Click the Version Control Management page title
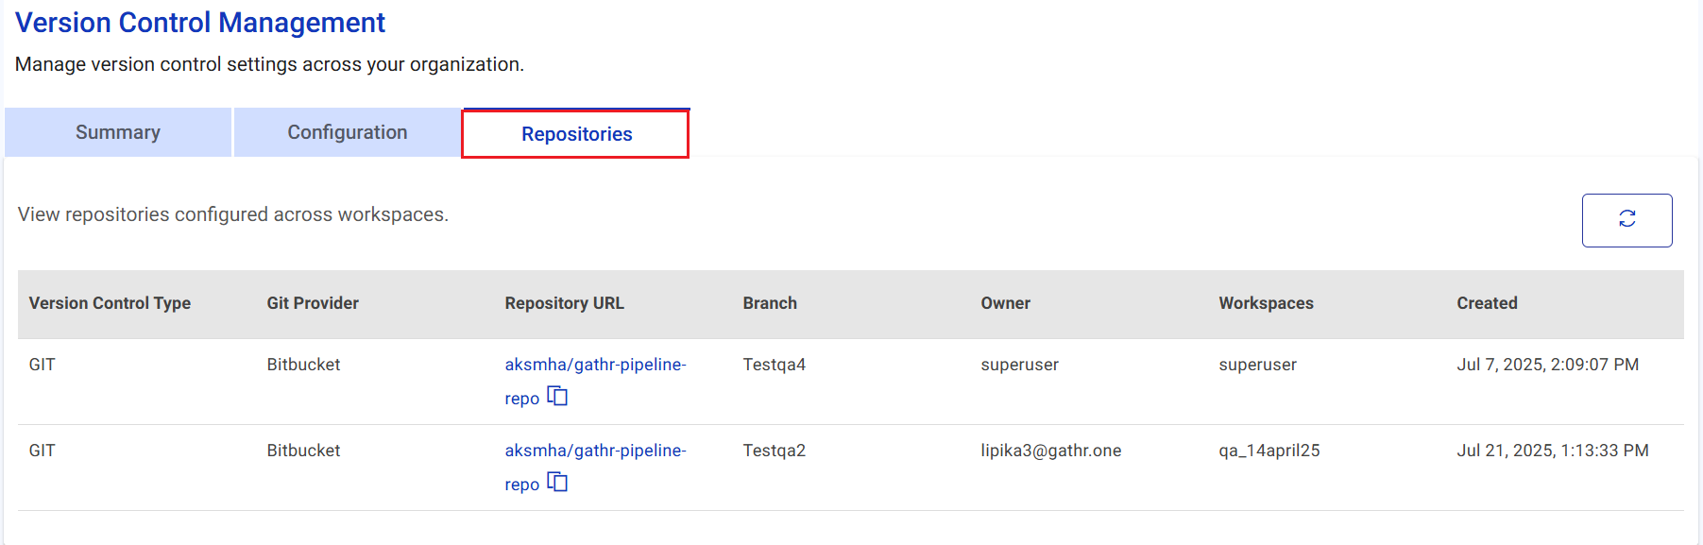Screen dimensions: 1703x545 pos(202,23)
